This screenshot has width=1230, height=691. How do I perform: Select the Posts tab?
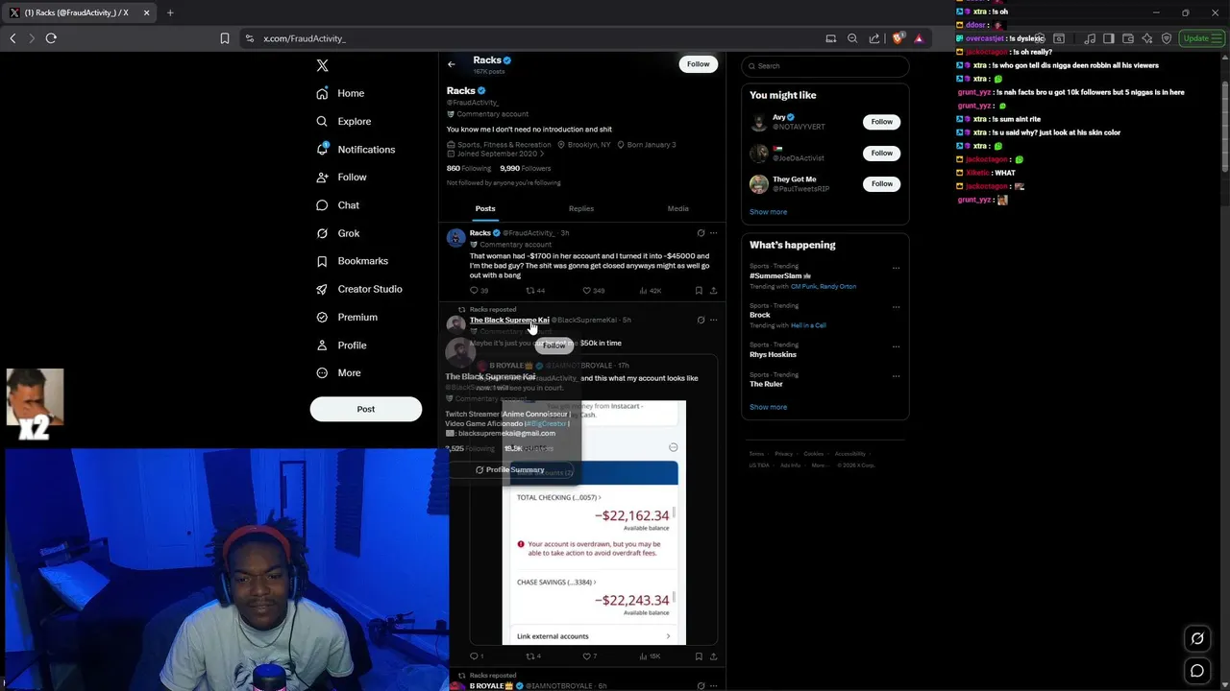pos(485,208)
